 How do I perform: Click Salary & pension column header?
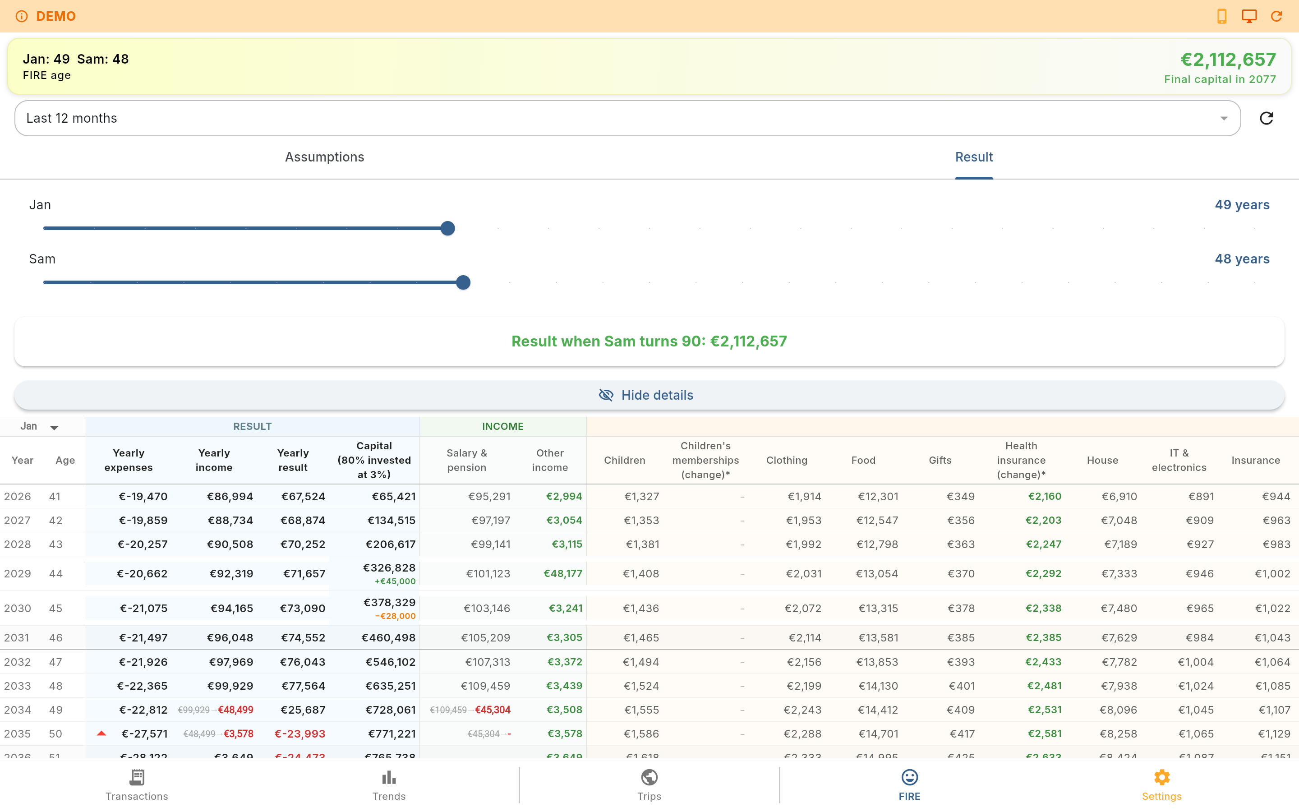click(466, 460)
